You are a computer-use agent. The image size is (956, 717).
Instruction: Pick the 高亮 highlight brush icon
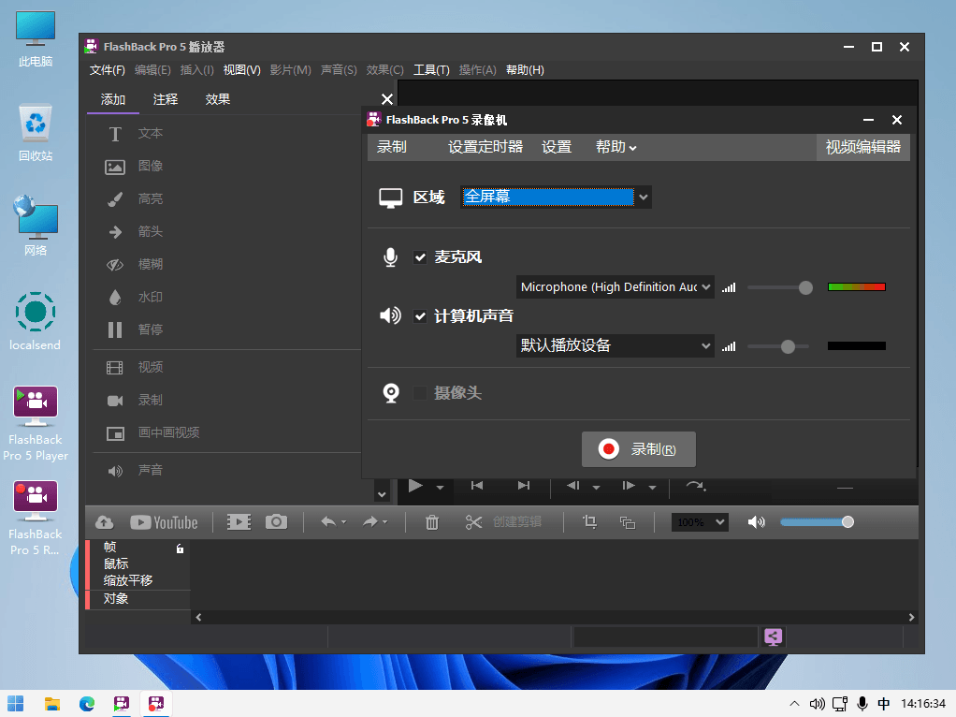coord(115,199)
